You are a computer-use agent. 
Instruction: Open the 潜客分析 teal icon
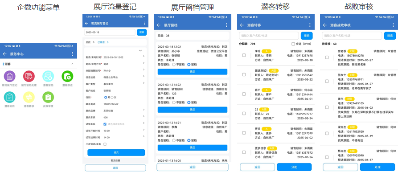click(10, 97)
